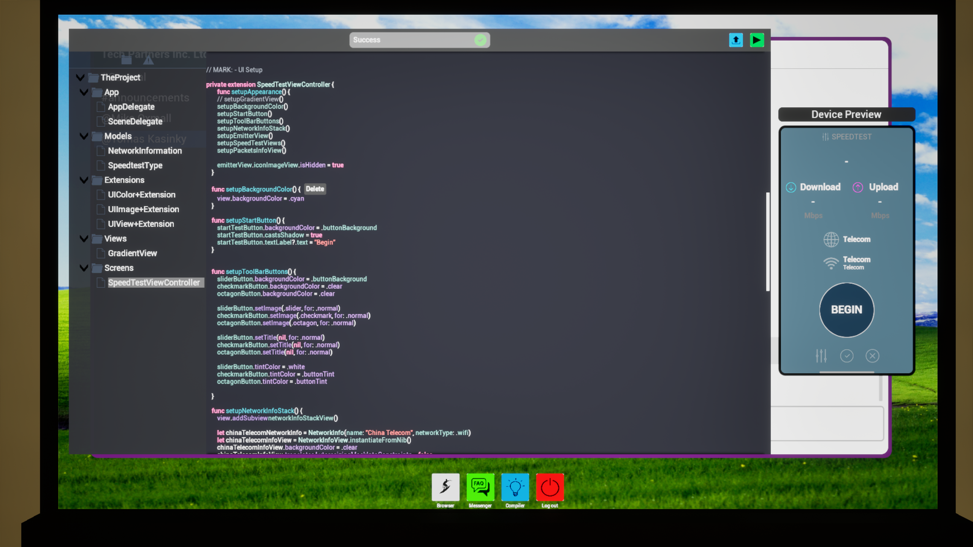The width and height of the screenshot is (973, 547).
Task: Click the Download arrow icon in preview
Action: point(791,187)
